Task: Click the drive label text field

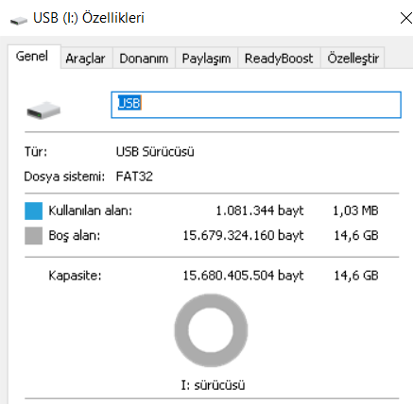Action: point(256,105)
